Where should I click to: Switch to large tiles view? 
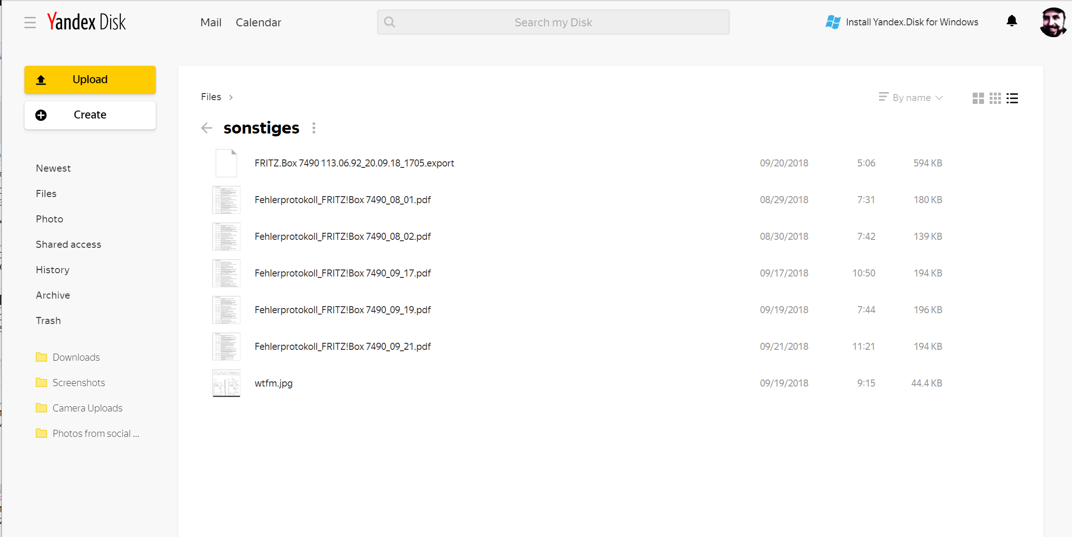pyautogui.click(x=978, y=98)
